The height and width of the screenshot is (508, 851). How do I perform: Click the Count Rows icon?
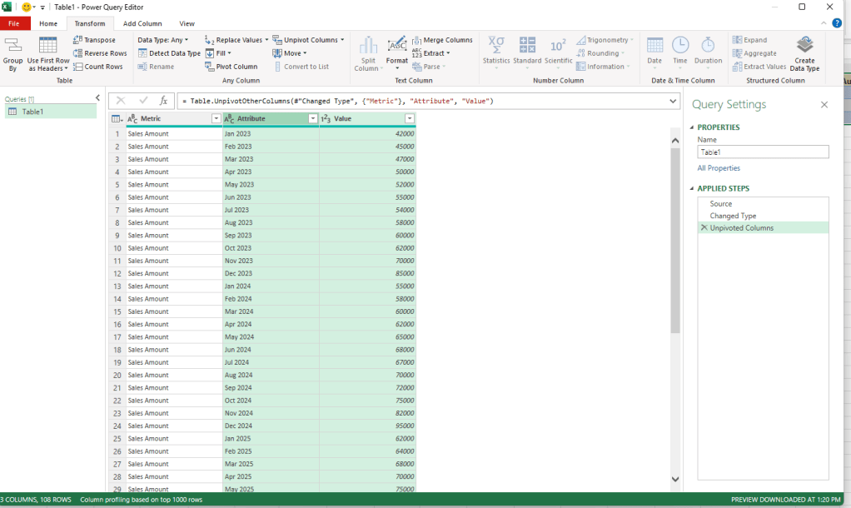click(x=77, y=67)
